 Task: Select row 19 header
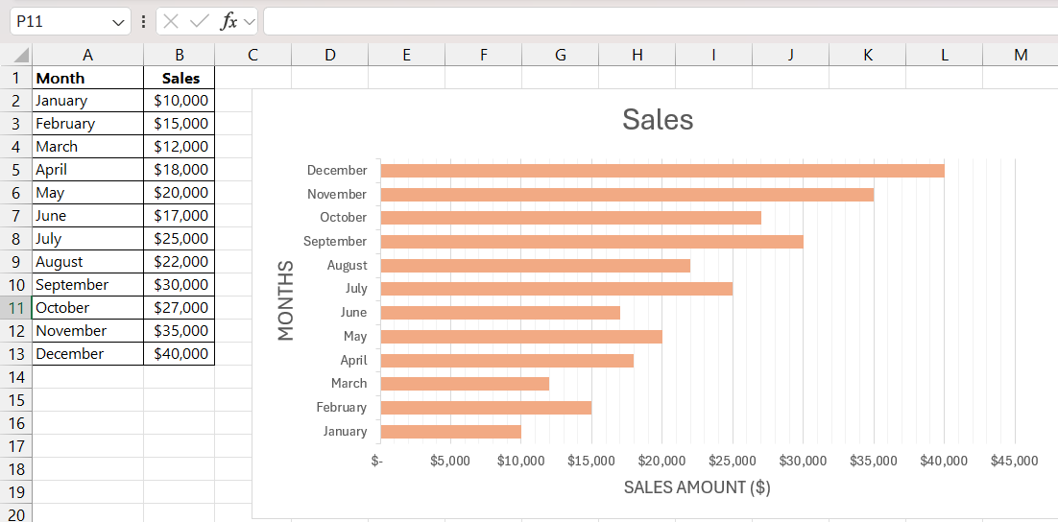point(16,491)
